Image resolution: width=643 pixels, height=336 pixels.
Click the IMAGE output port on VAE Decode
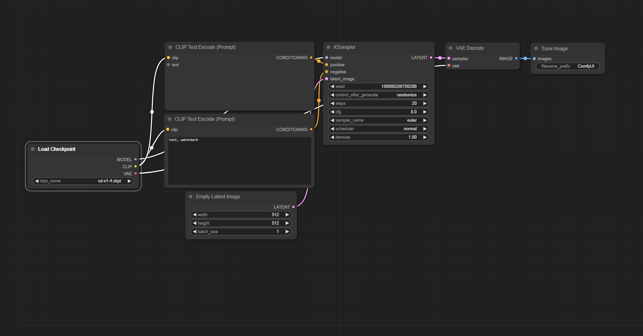[x=517, y=58]
